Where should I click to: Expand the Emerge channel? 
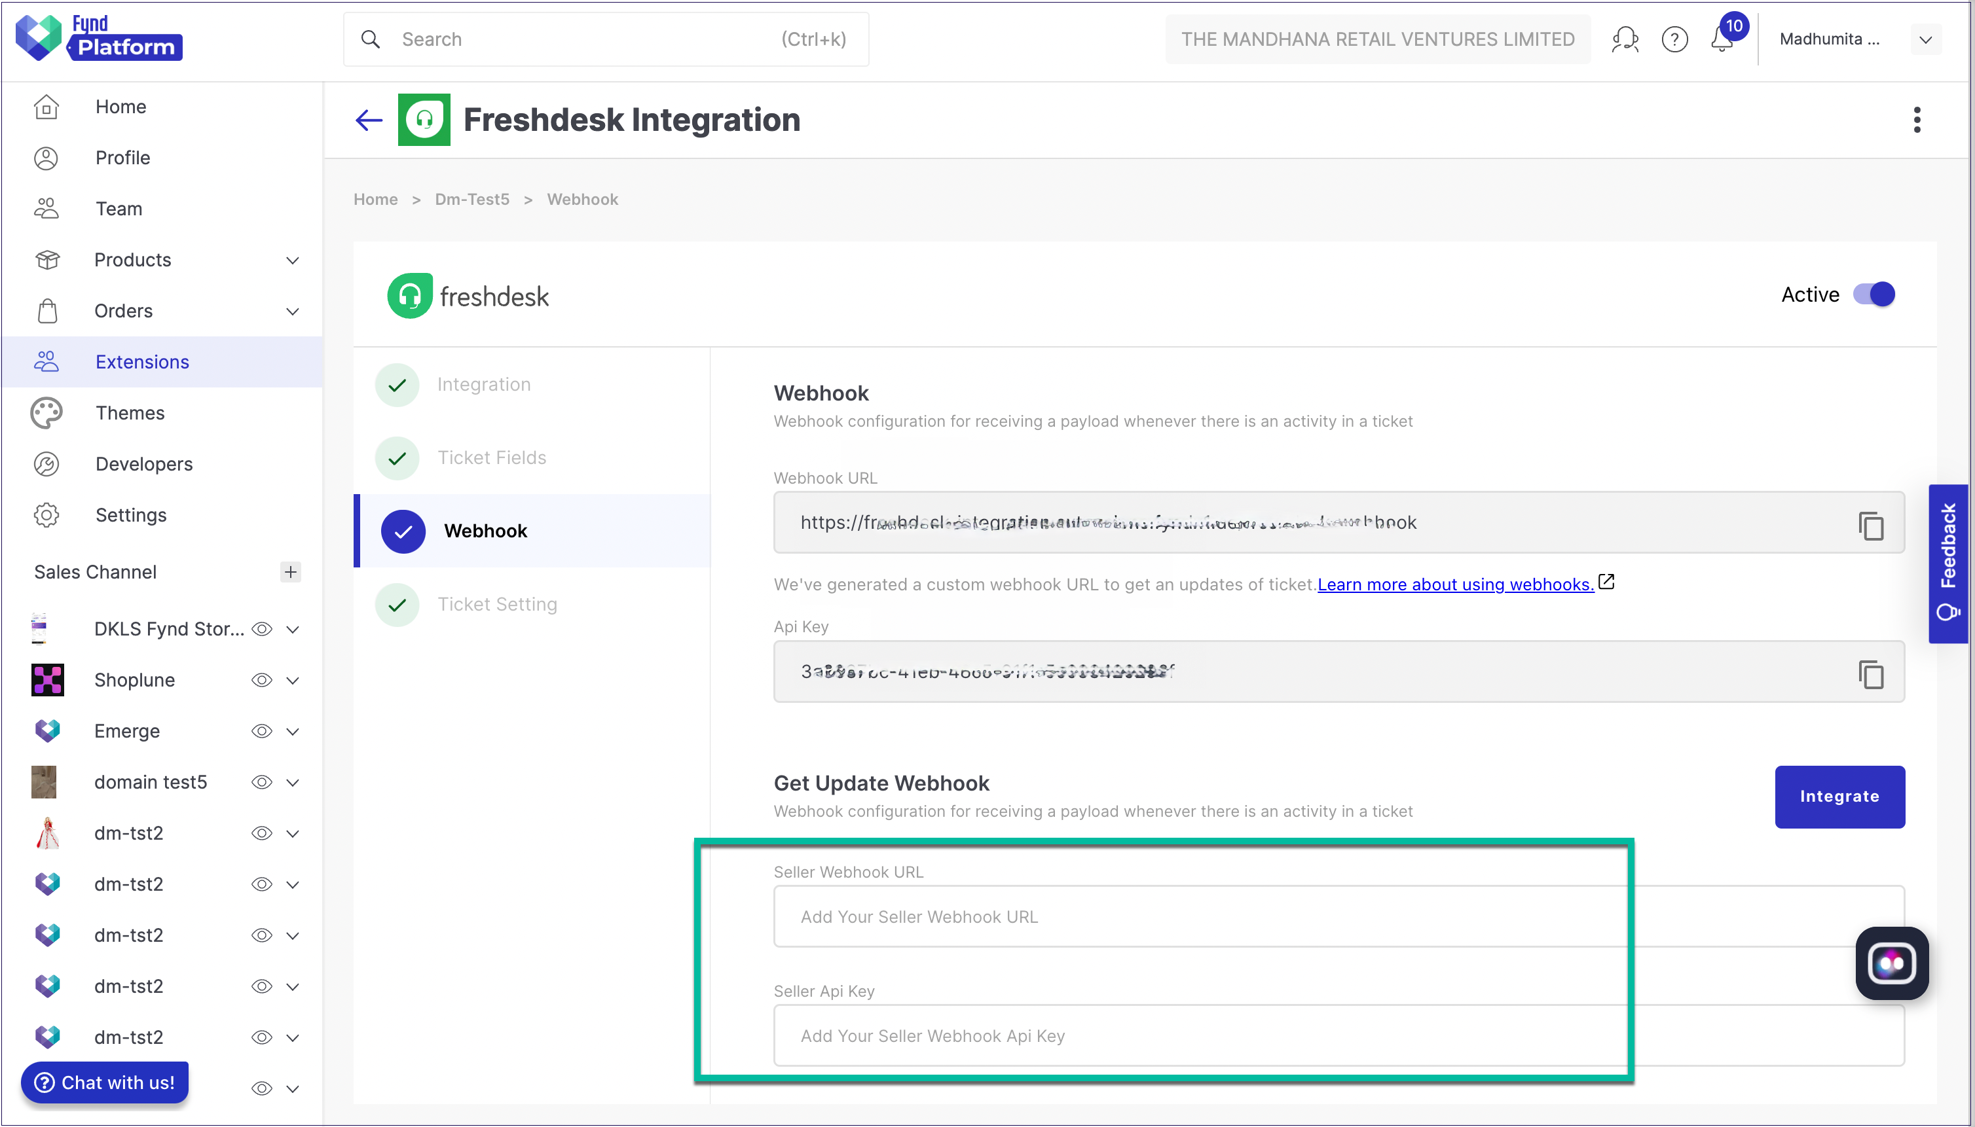point(293,732)
